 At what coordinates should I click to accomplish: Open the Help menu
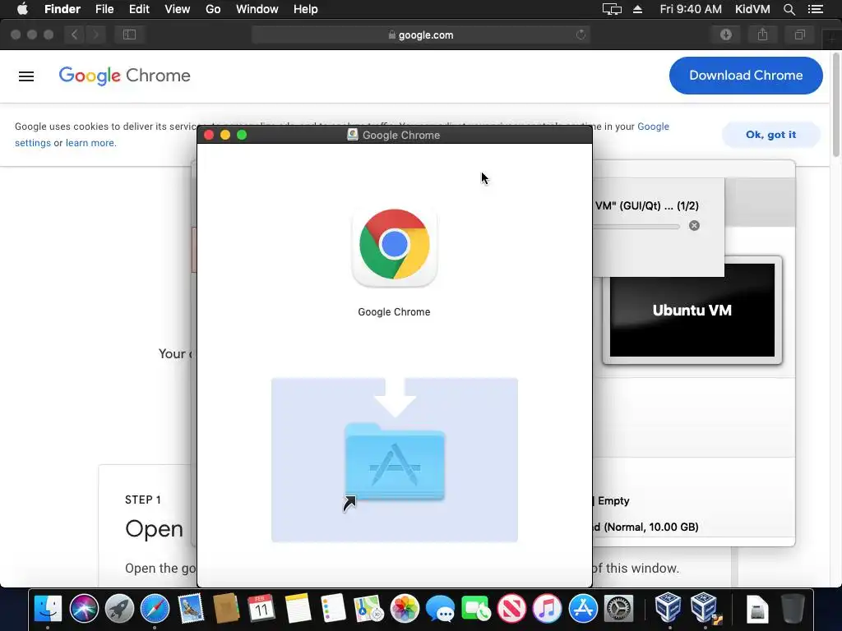tap(306, 9)
